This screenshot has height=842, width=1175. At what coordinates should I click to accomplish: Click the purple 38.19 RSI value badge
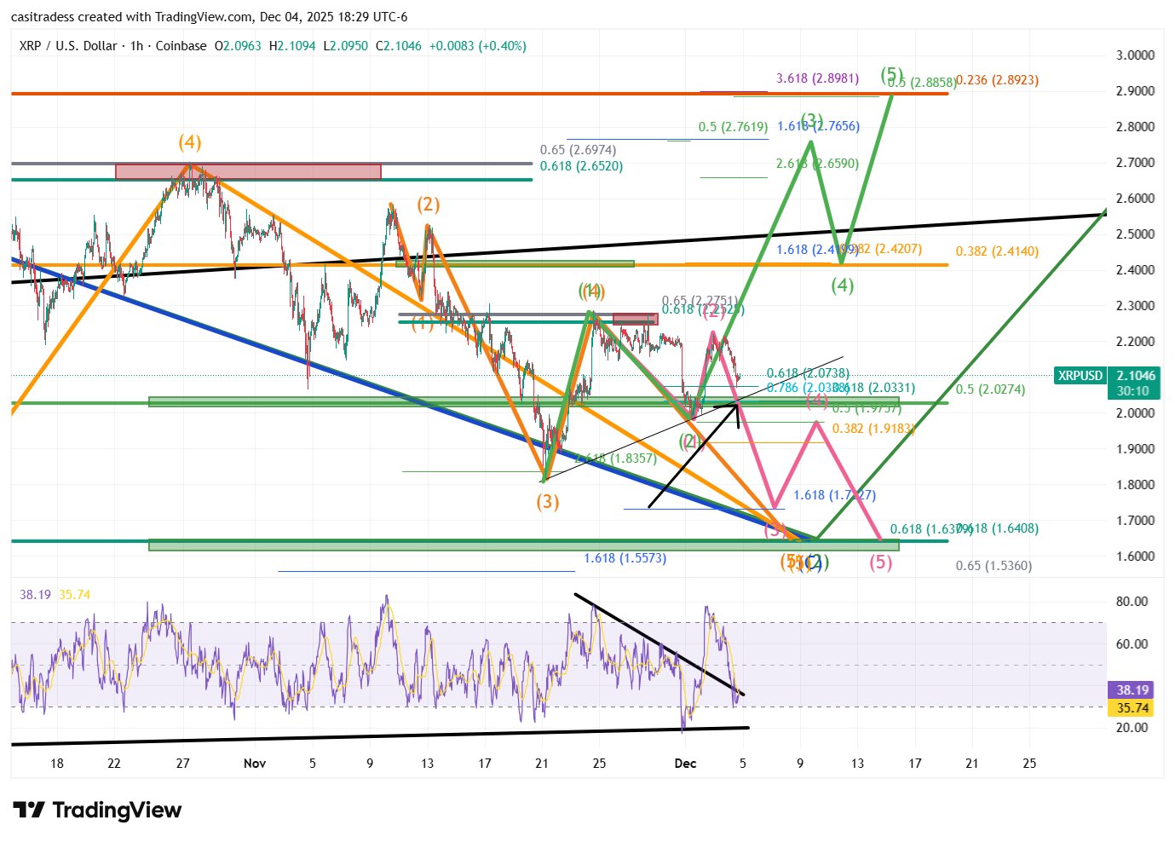point(1132,689)
